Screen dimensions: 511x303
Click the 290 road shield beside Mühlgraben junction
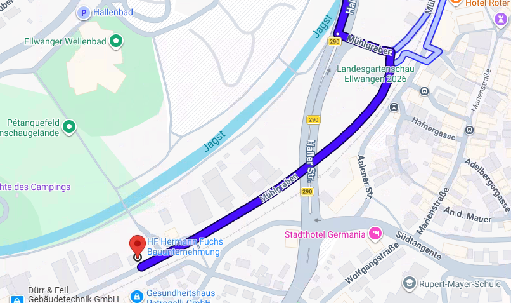pyautogui.click(x=334, y=41)
